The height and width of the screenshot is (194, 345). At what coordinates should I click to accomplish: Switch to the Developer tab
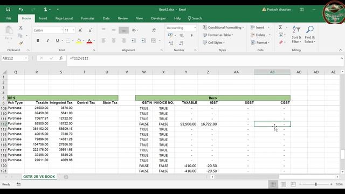(158, 18)
